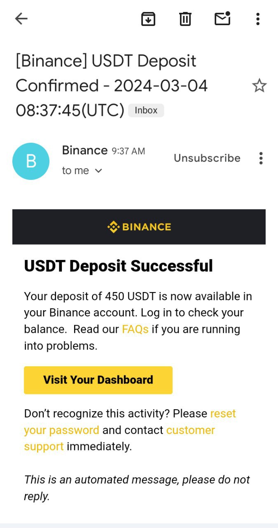This screenshot has height=528, width=278.
Task: Open the customer support link
Action: [x=190, y=430]
